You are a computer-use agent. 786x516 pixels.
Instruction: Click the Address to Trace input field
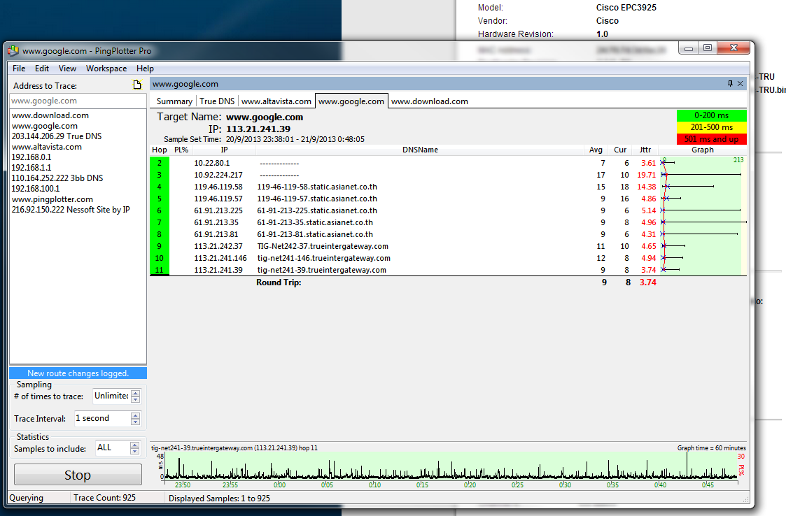pyautogui.click(x=78, y=101)
